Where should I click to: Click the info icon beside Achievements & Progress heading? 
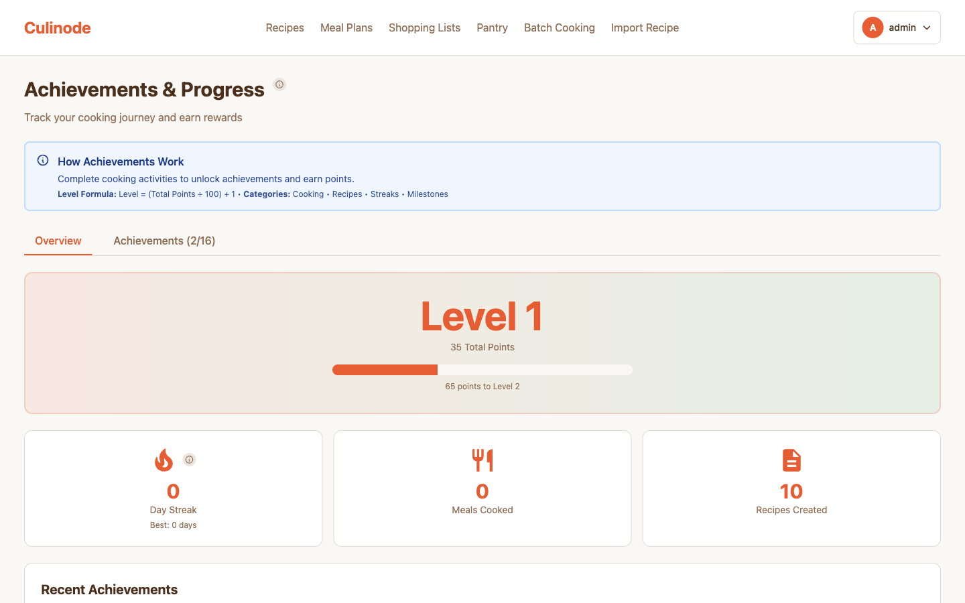pos(279,84)
